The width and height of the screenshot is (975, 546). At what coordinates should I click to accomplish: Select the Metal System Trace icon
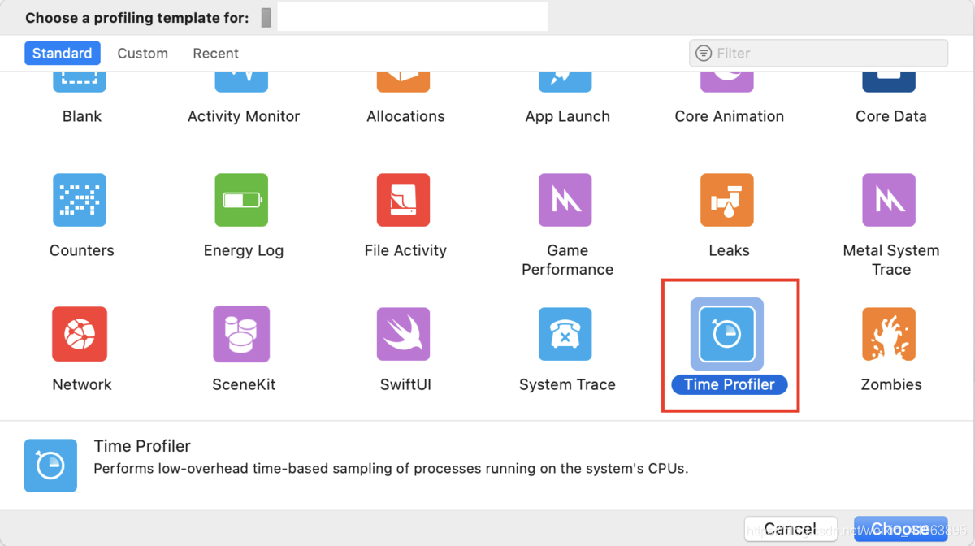tap(889, 200)
